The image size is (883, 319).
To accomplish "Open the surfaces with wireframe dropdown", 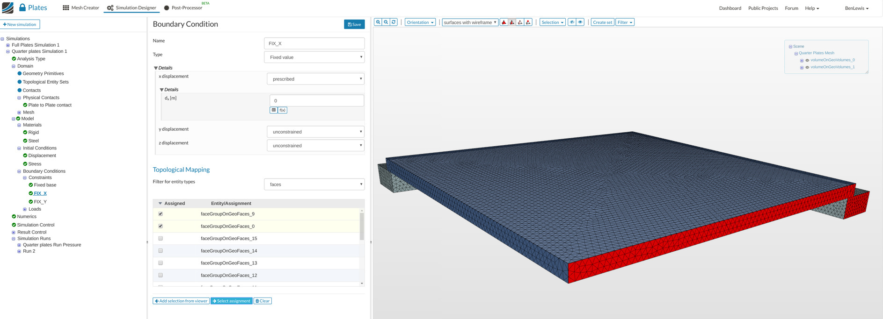I will [x=470, y=22].
